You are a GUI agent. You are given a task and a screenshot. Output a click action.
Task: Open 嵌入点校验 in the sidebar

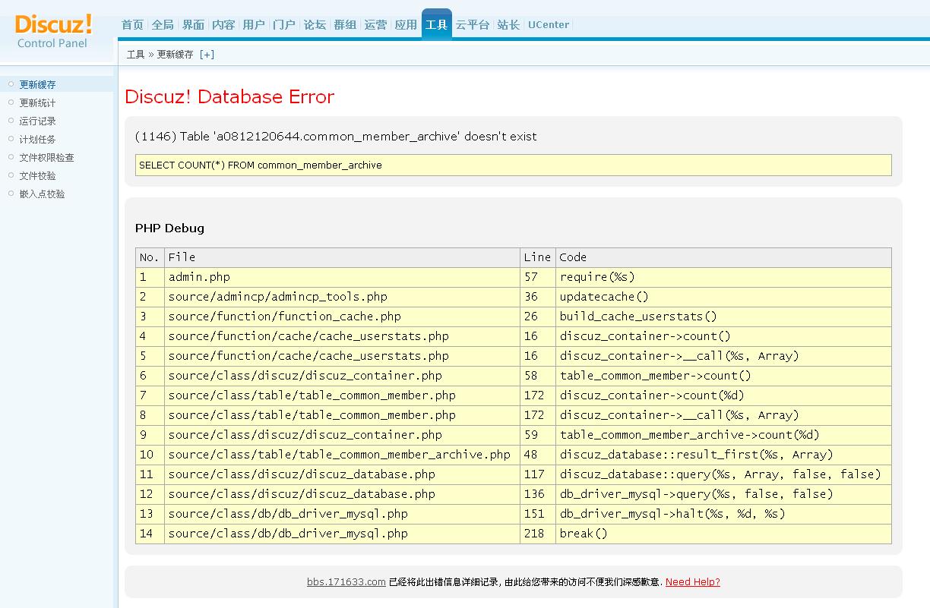(42, 194)
